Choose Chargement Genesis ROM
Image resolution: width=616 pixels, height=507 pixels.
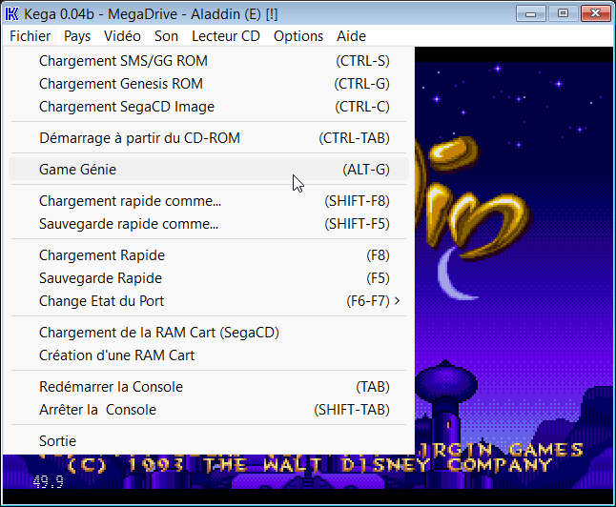pyautogui.click(x=209, y=84)
